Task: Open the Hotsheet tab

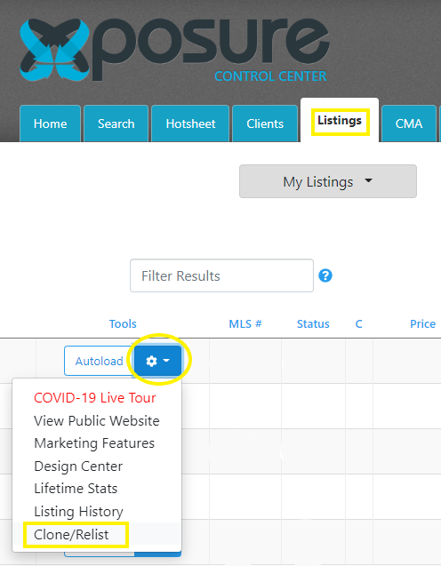Action: point(190,124)
